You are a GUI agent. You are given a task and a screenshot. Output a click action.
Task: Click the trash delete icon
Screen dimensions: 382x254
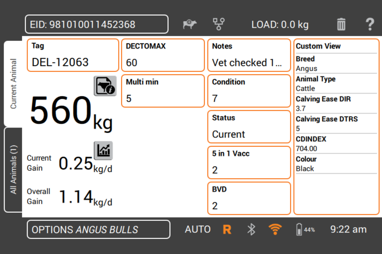click(x=341, y=24)
